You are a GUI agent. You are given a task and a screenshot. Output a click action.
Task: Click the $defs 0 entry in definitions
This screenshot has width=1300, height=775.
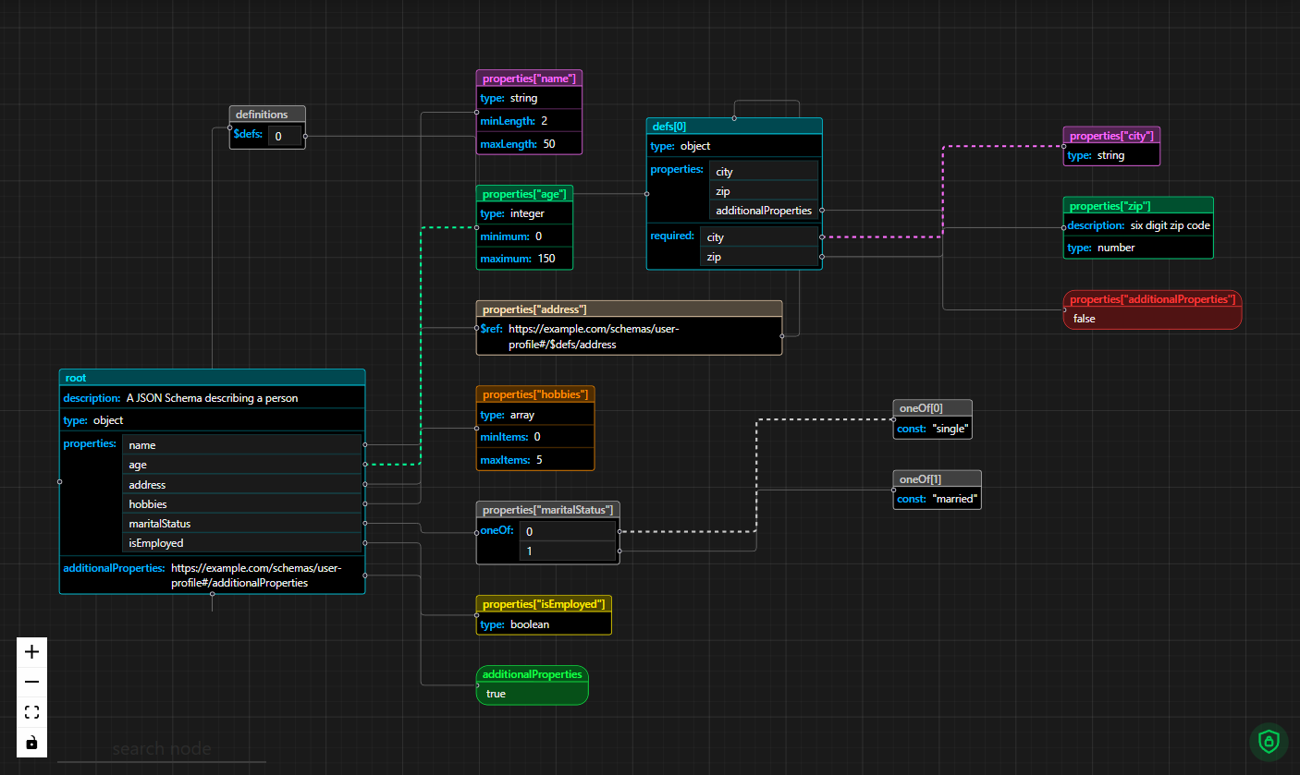pos(284,137)
